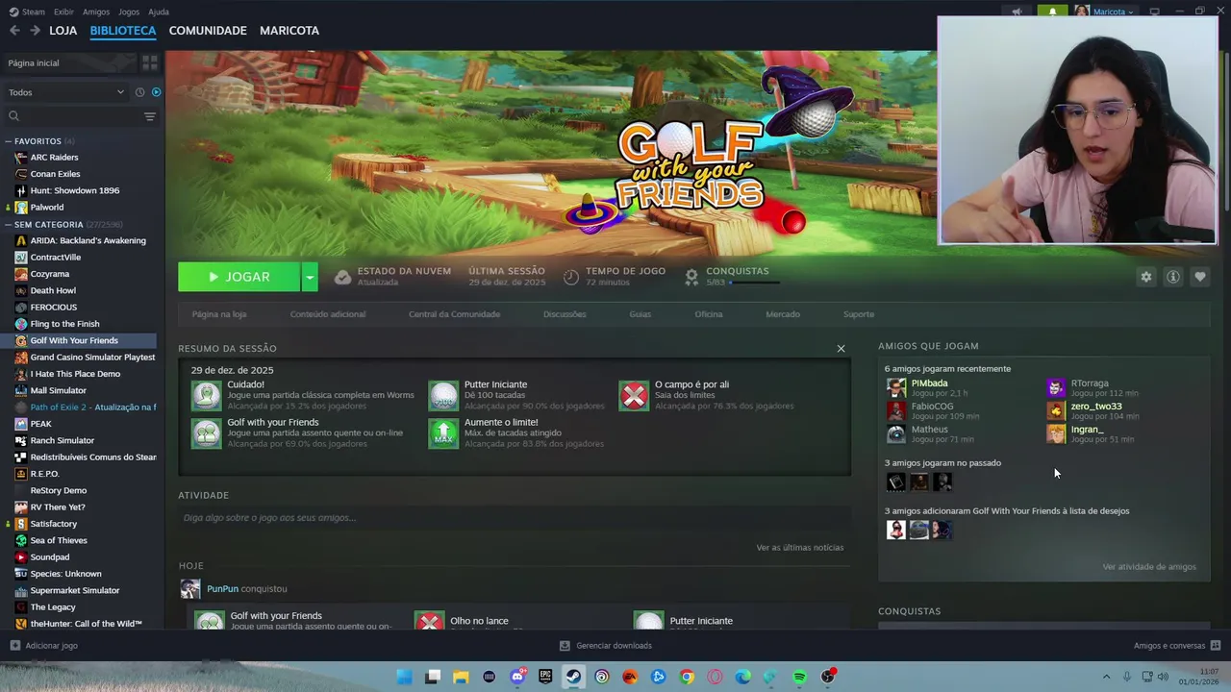Screen dimensions: 1231x692
Task: Toggle the ready-to-play filter icon
Action: click(156, 92)
